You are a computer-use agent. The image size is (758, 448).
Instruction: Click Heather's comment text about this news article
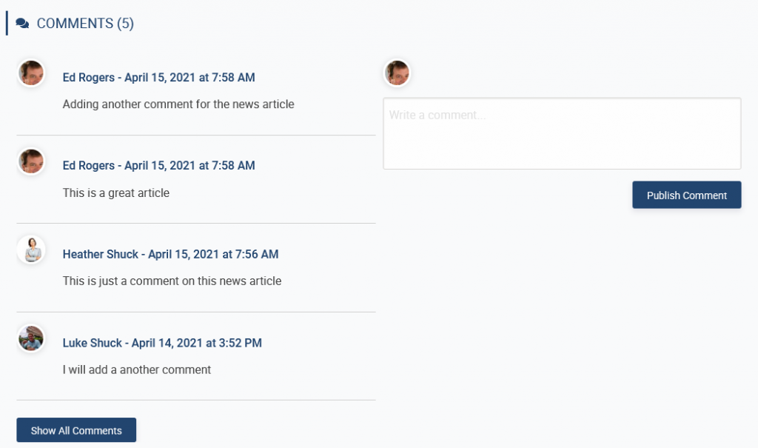172,281
